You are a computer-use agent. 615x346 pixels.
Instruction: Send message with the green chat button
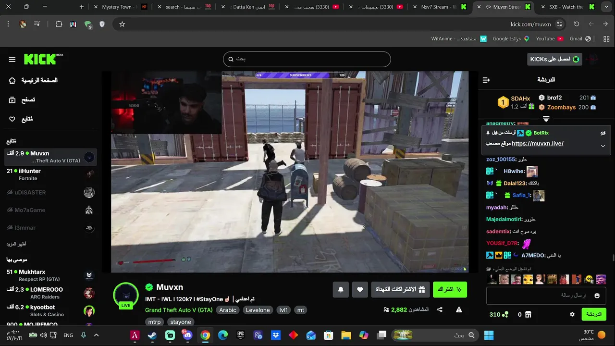[594, 314]
